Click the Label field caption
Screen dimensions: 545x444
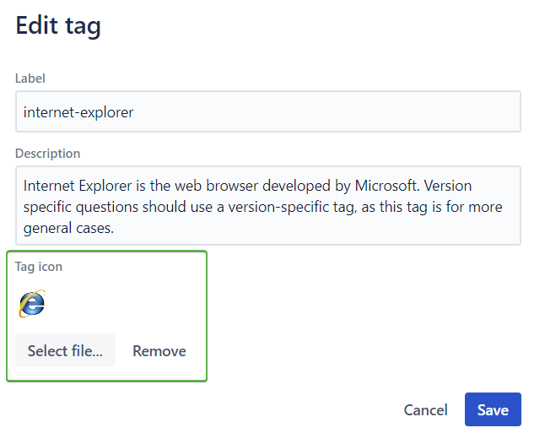coord(30,79)
